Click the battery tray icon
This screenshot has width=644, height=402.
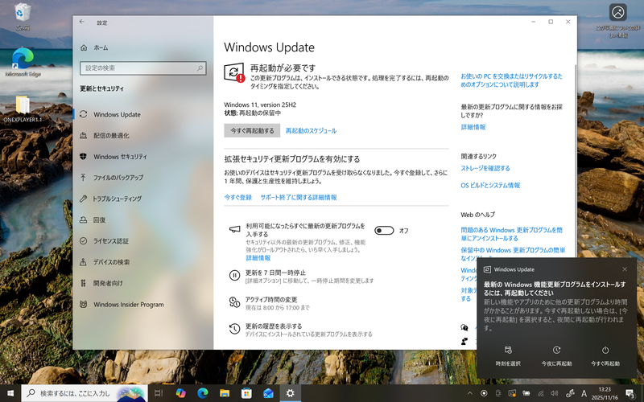(526, 393)
